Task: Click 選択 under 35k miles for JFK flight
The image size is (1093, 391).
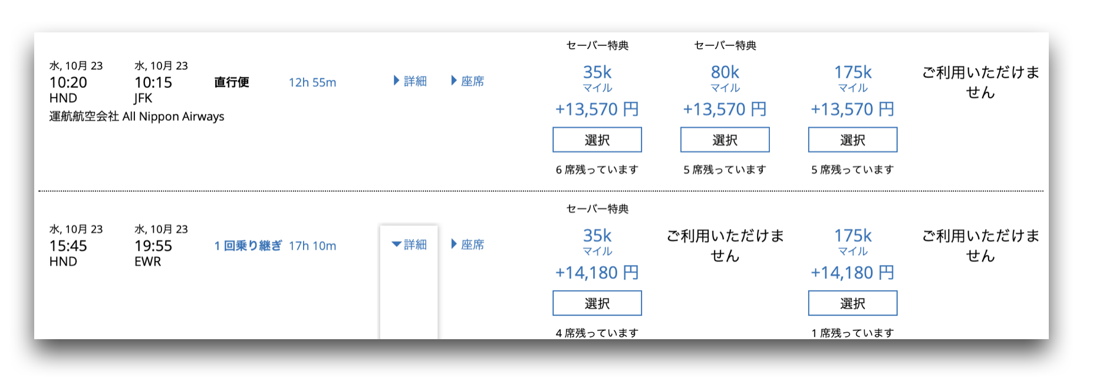Action: pyautogui.click(x=597, y=140)
